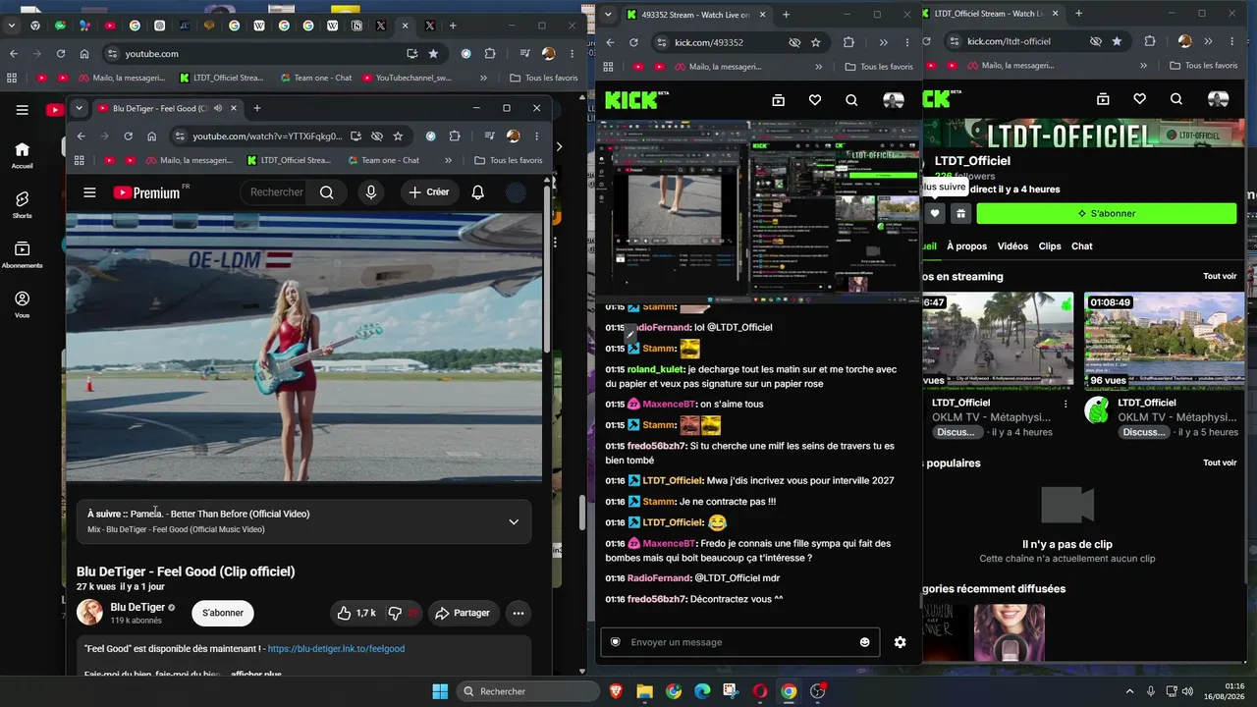Open emoji picker in Kick chat
This screenshot has height=707, width=1257.
[x=865, y=642]
